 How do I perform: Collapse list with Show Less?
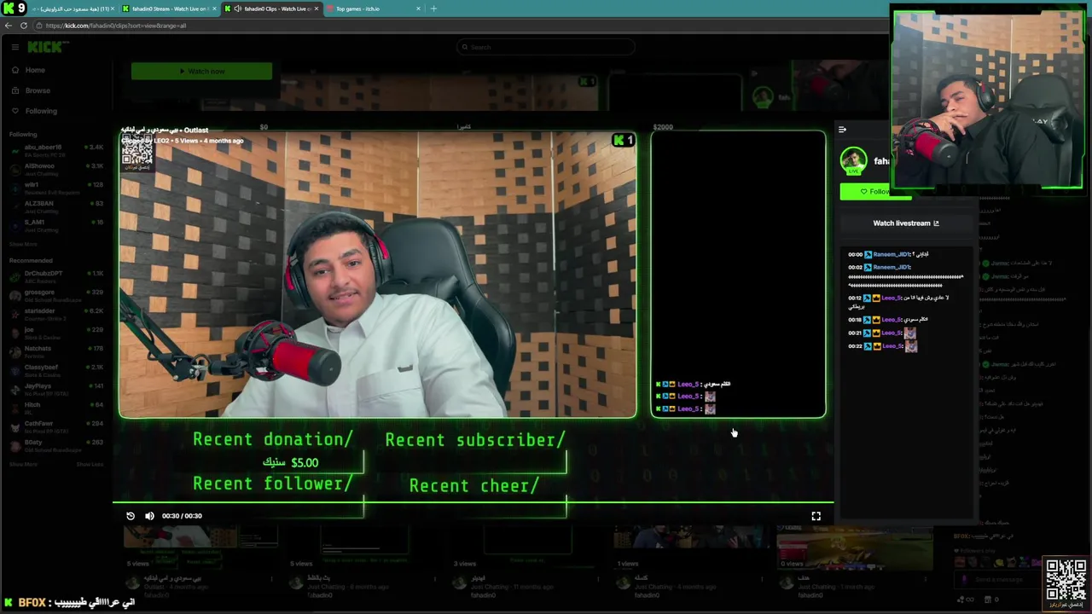(90, 465)
